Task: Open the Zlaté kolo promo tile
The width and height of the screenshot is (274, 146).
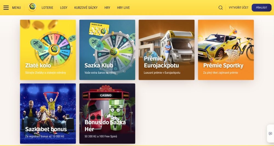Action: 48,50
